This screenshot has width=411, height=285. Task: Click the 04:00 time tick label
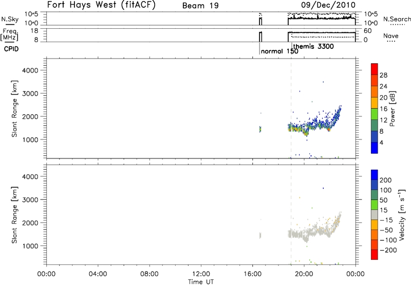point(98,274)
